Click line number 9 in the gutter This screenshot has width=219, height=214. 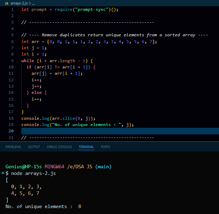[x=13, y=61]
